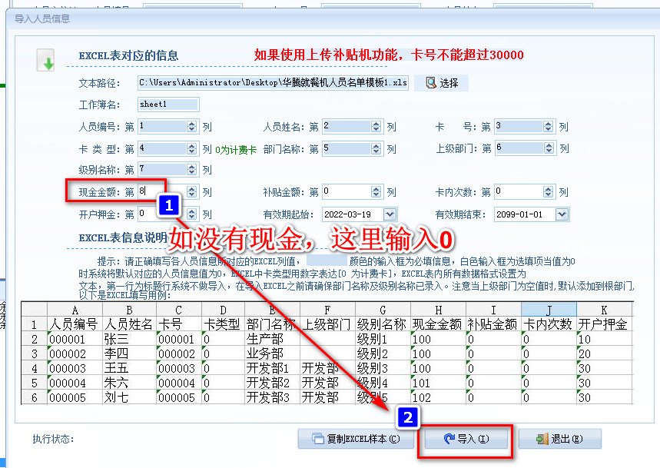
Task: Click the 人员编号 column number field
Action: click(x=162, y=126)
